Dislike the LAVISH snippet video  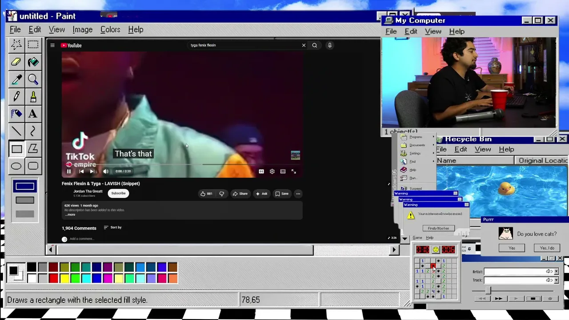click(222, 194)
